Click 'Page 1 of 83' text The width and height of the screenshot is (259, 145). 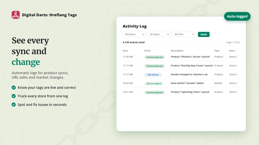(233, 43)
